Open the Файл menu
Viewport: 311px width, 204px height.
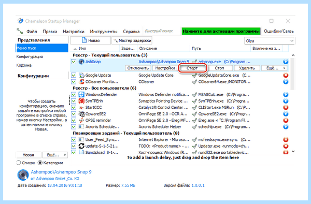(x=32, y=31)
